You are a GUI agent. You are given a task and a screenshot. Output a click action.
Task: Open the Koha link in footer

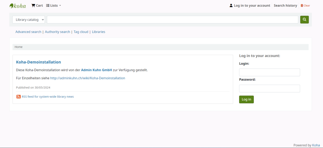click(x=316, y=145)
